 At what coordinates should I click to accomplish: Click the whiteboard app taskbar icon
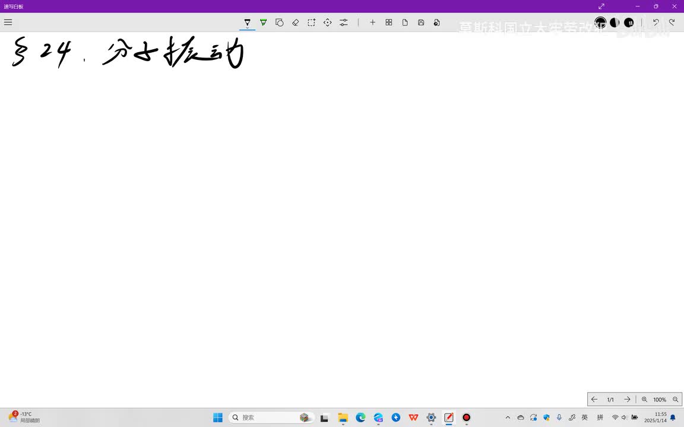pos(449,418)
